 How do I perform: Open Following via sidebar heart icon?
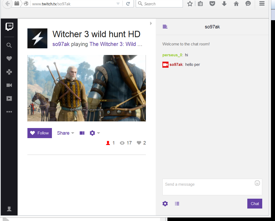click(x=9, y=58)
